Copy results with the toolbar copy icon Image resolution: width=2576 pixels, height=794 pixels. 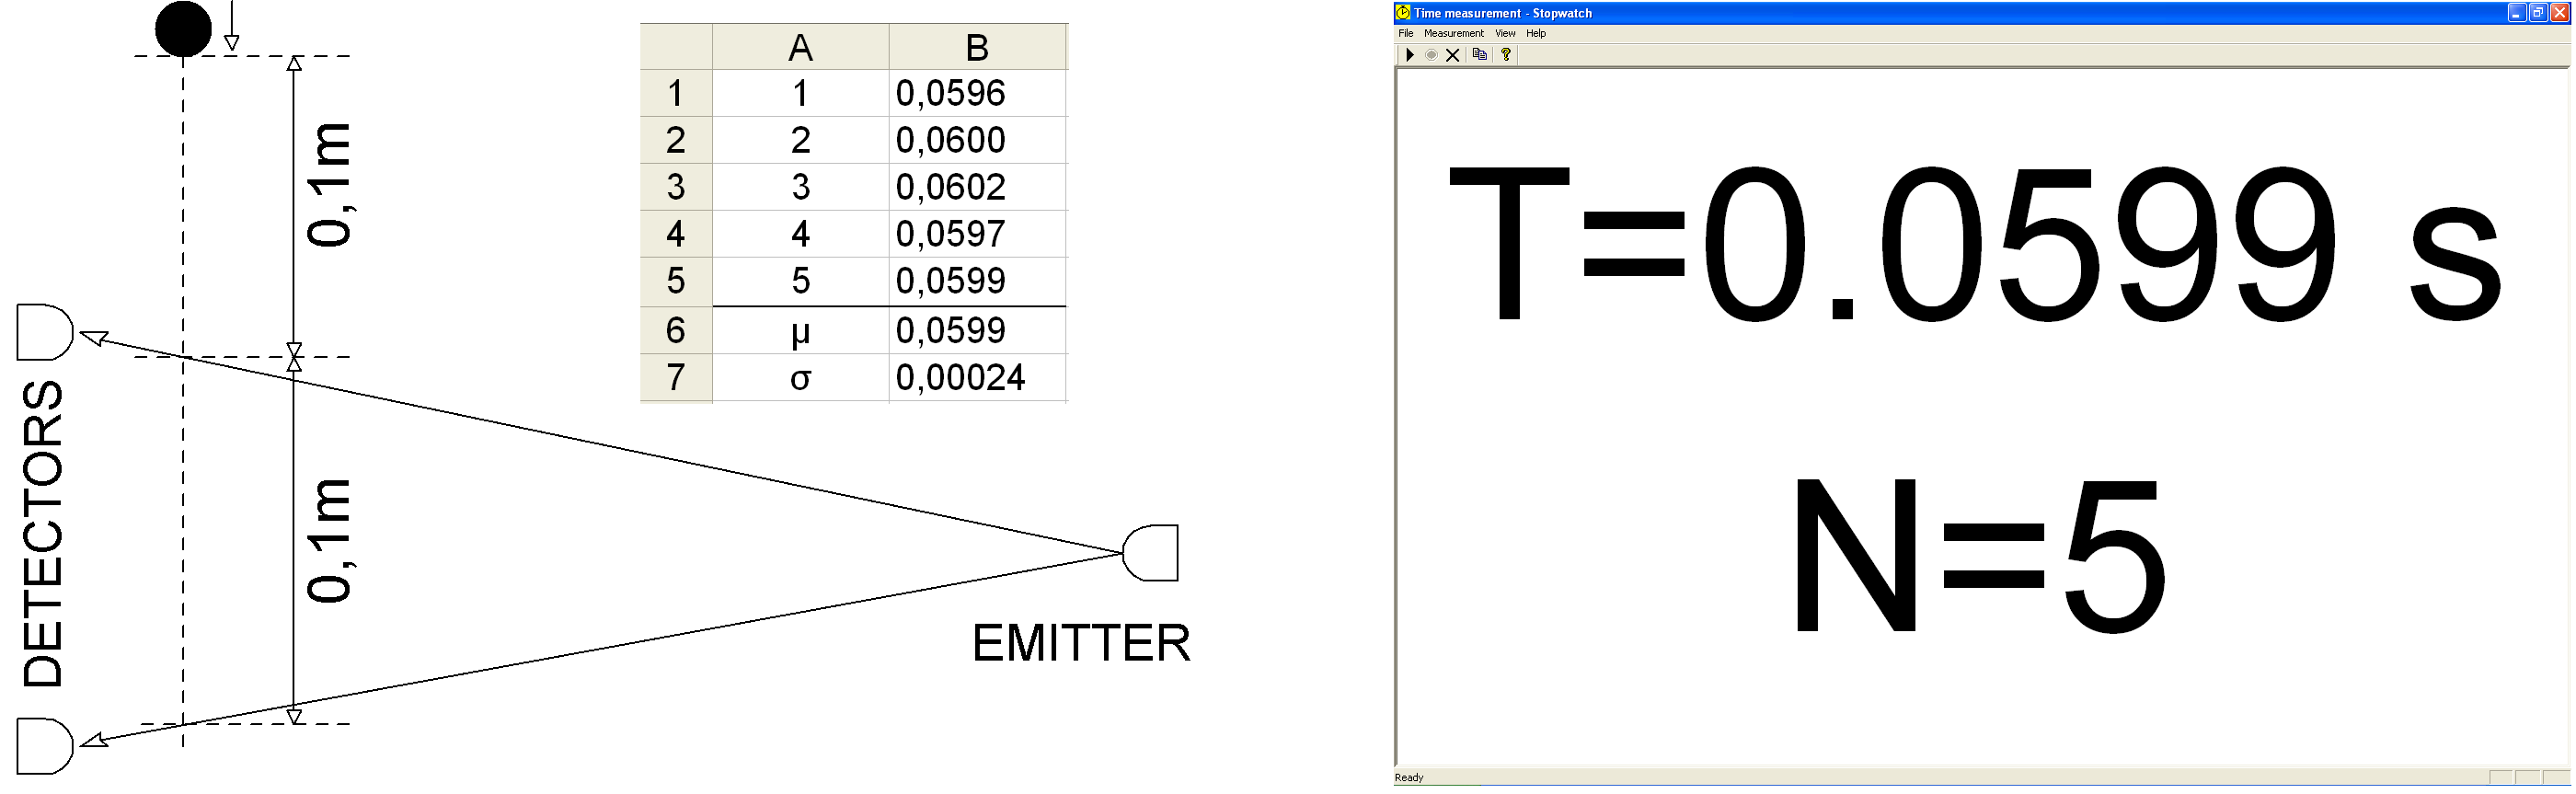point(1480,55)
